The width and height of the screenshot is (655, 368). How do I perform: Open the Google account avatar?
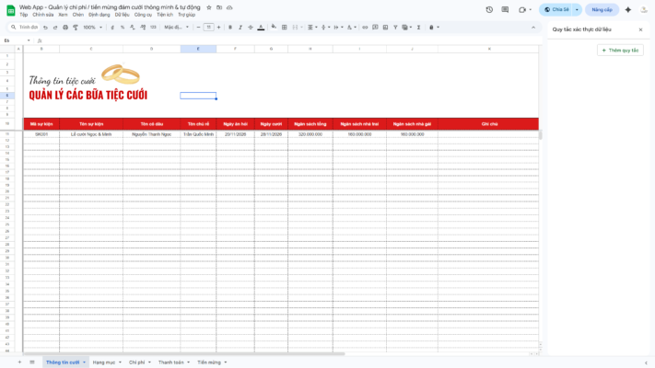click(x=644, y=9)
